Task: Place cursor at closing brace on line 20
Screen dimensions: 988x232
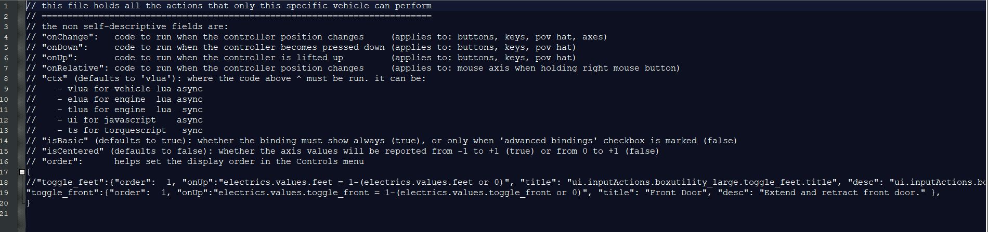Action: point(29,203)
